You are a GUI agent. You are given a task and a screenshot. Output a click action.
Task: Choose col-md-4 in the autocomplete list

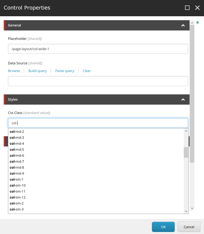[x=96, y=143]
